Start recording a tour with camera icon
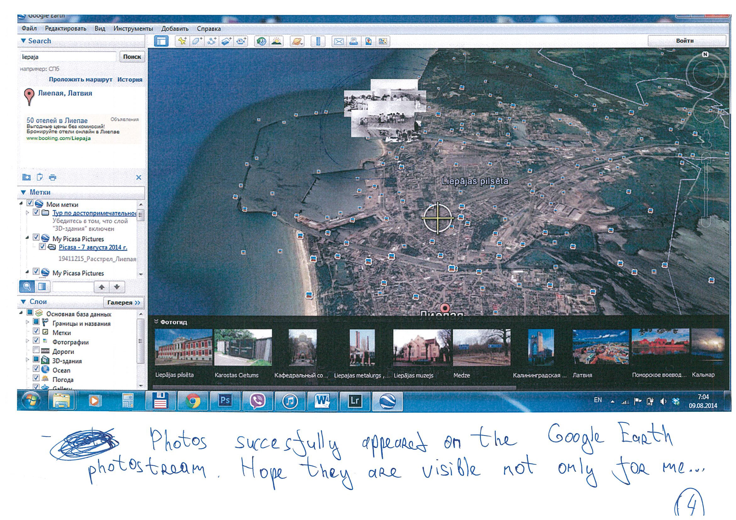This screenshot has width=736, height=520. 241,41
